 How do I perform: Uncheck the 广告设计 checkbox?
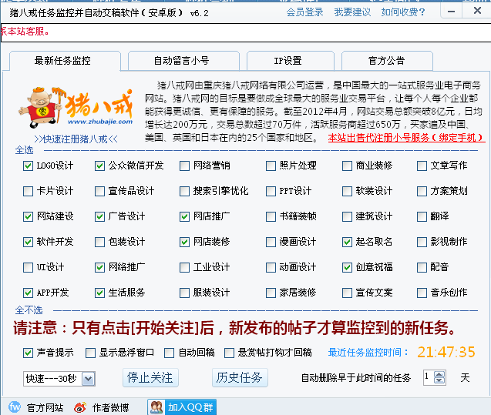point(99,216)
